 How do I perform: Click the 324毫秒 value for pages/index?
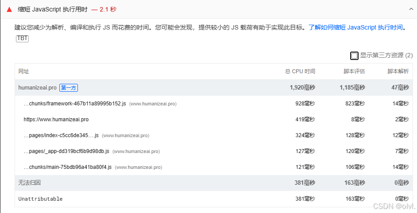(305, 135)
